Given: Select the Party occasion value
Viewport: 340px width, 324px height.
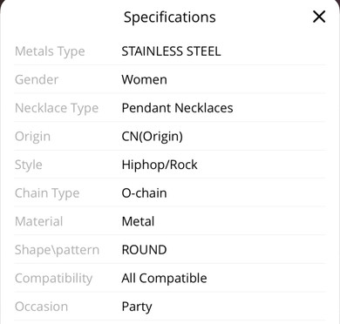Looking at the screenshot, I should (x=137, y=307).
